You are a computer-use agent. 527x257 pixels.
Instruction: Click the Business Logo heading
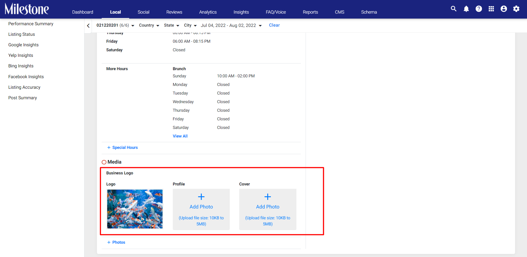120,173
